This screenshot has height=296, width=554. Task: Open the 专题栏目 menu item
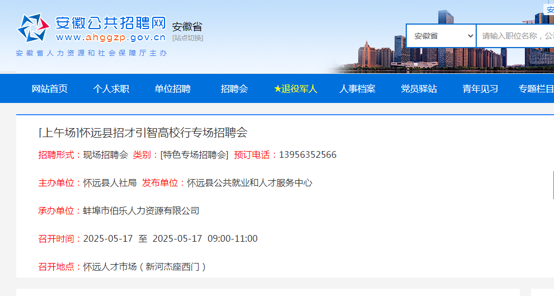(536, 88)
